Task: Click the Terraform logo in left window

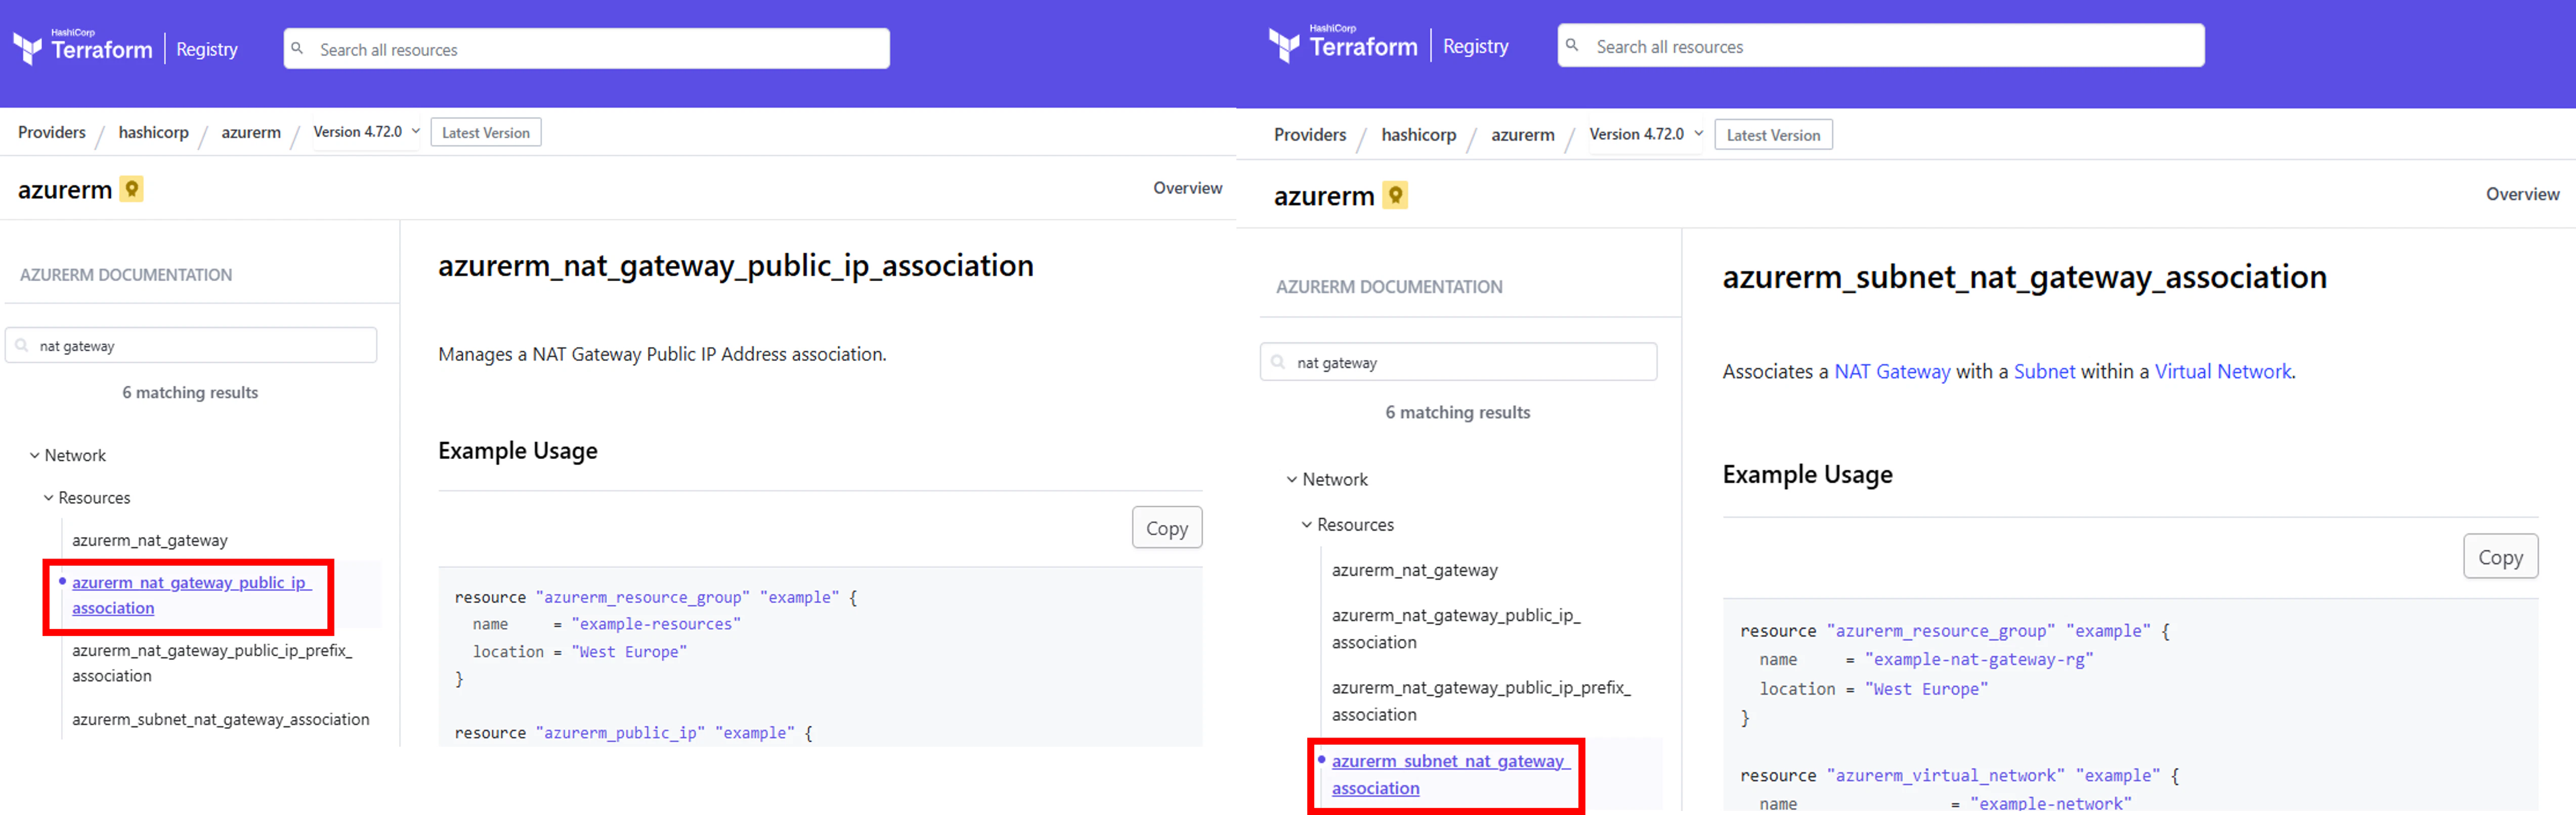Action: 83,47
